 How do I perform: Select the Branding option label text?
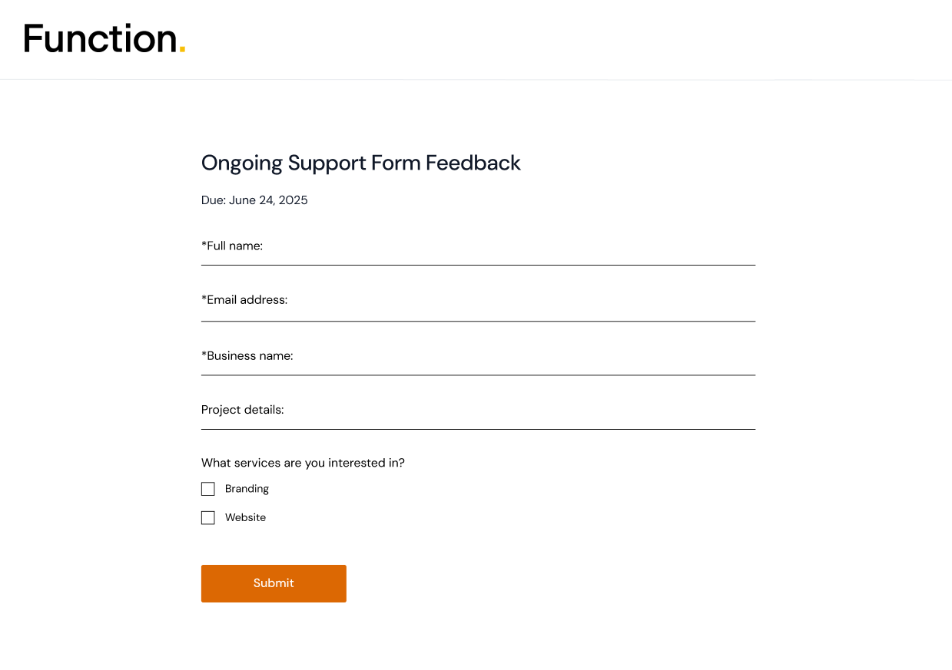pos(247,489)
